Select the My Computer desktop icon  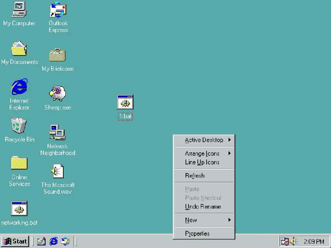(x=19, y=9)
